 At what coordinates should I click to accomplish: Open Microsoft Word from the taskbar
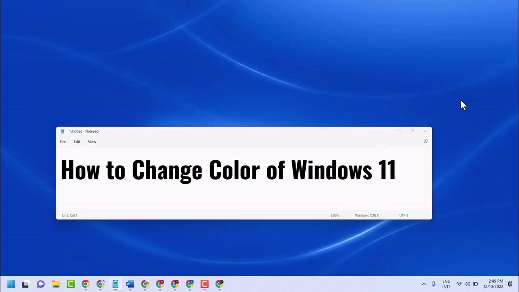(130, 284)
